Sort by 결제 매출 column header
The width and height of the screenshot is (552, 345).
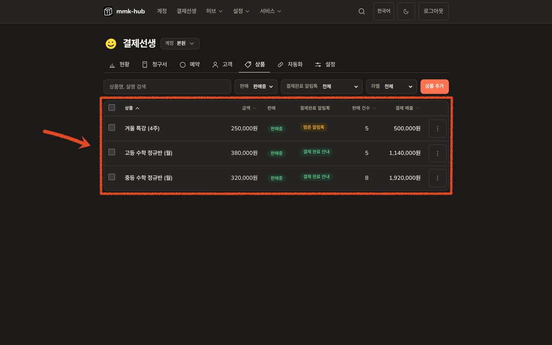coord(407,108)
